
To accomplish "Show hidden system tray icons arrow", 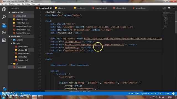I will (x=150, y=97).
